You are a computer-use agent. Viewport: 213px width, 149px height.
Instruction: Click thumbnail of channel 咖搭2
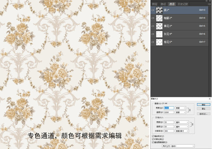[159, 18]
